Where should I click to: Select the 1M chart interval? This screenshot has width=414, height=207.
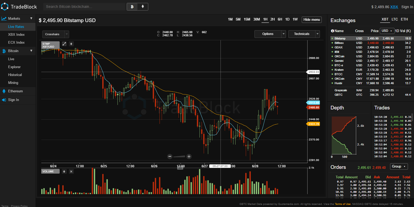230,19
